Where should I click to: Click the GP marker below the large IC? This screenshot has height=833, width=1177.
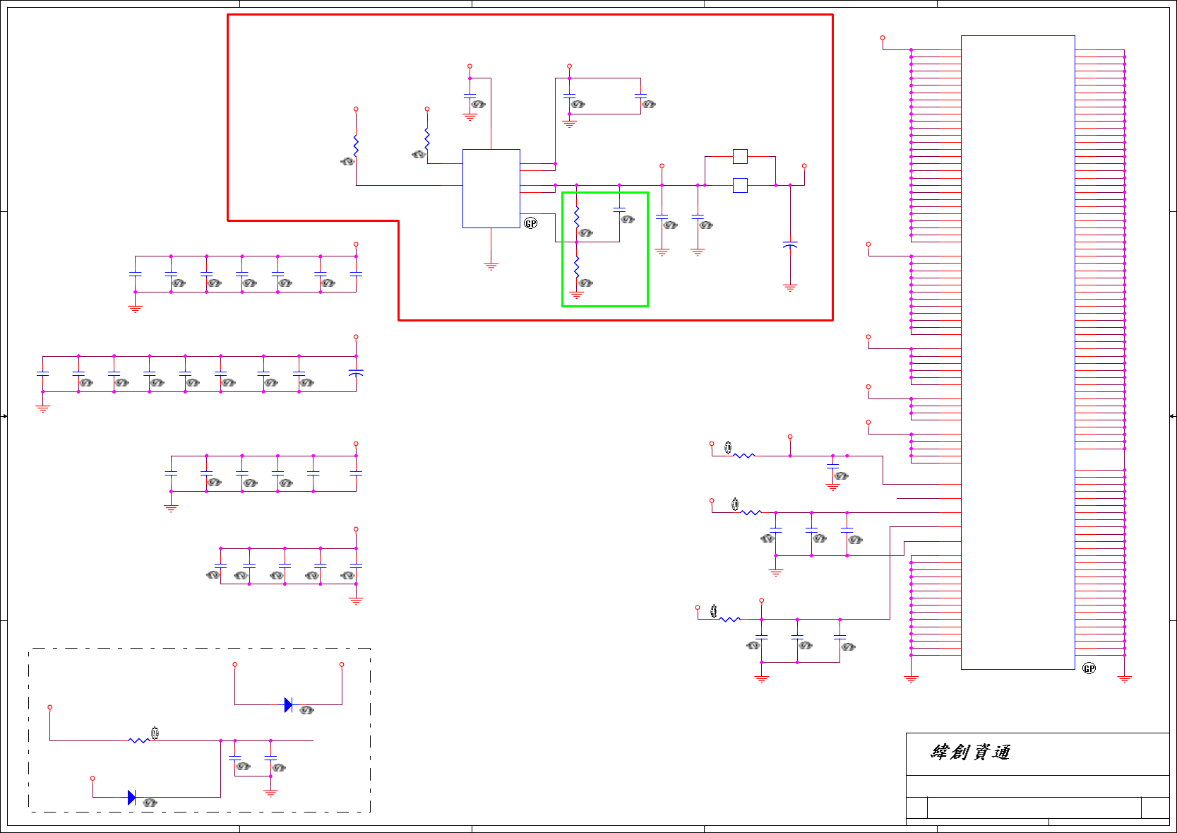click(x=1089, y=668)
